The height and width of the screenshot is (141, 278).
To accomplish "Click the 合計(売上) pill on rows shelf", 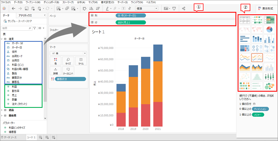I will click(131, 22).
